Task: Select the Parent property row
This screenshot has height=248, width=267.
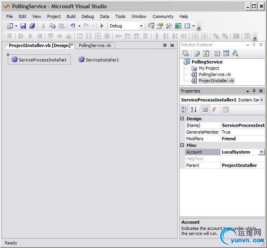Action: pos(225,165)
